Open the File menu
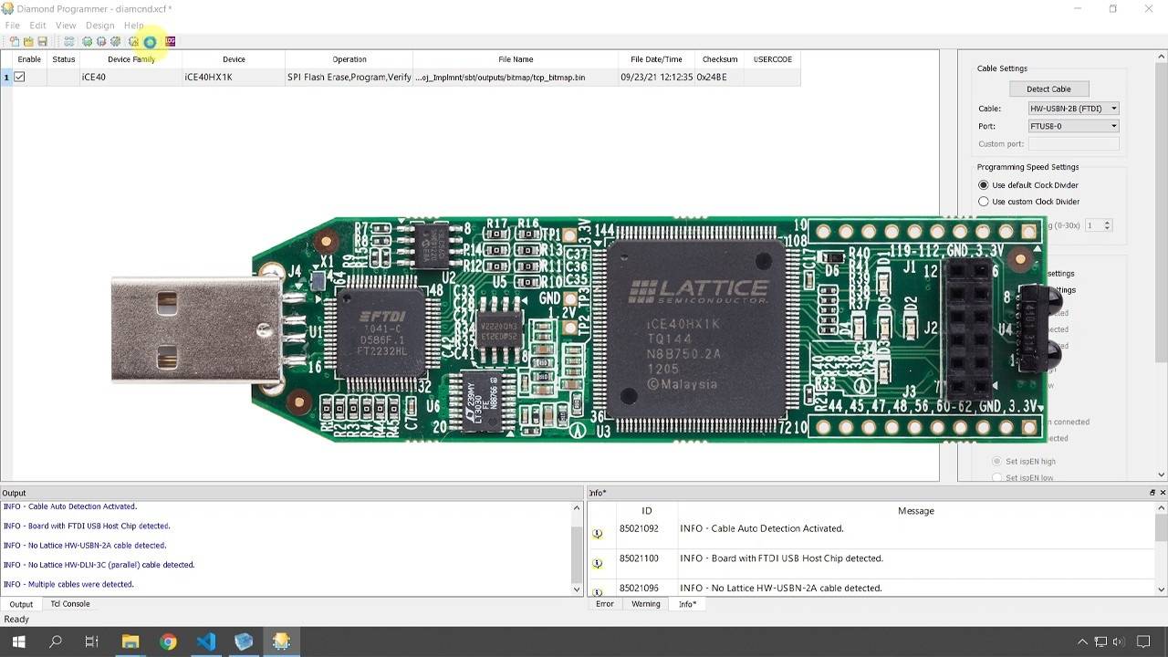This screenshot has height=657, width=1168. point(12,26)
